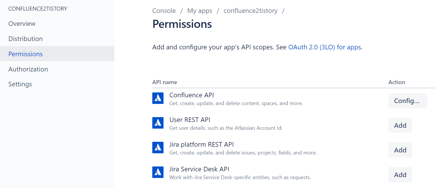435x188 pixels.
Task: Click Configure button for Confluence API
Action: [x=408, y=101]
